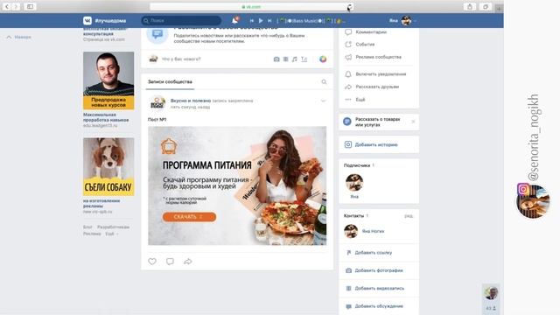Viewport: 560px width, 315px height.
Task: Attach audio via music note icon
Action: tap(294, 59)
